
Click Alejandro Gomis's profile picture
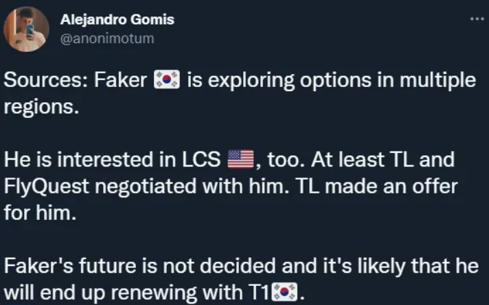(25, 30)
